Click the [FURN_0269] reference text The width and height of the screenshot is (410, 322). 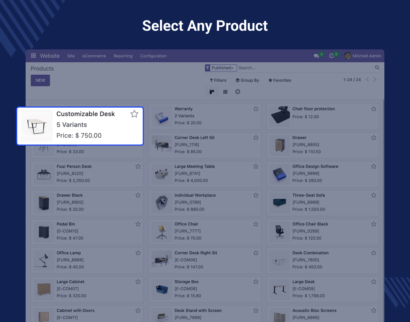[x=306, y=231]
